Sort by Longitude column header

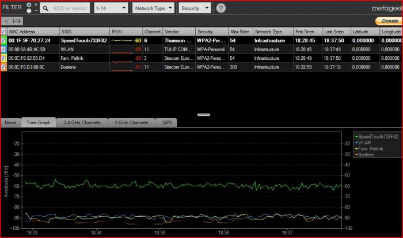(x=391, y=32)
